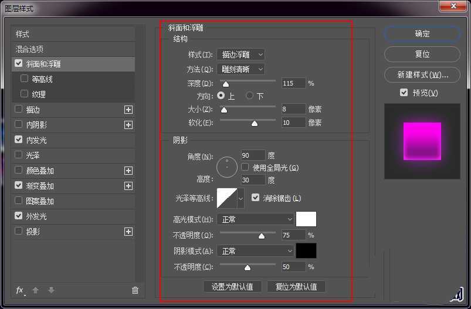Click the 设置为默认值 button

tap(233, 287)
